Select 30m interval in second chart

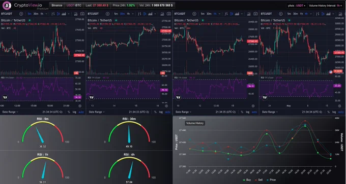tap(122, 14)
